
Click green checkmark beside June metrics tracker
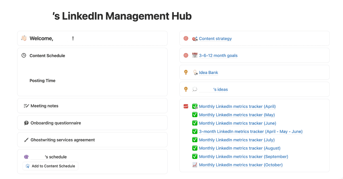(x=195, y=123)
